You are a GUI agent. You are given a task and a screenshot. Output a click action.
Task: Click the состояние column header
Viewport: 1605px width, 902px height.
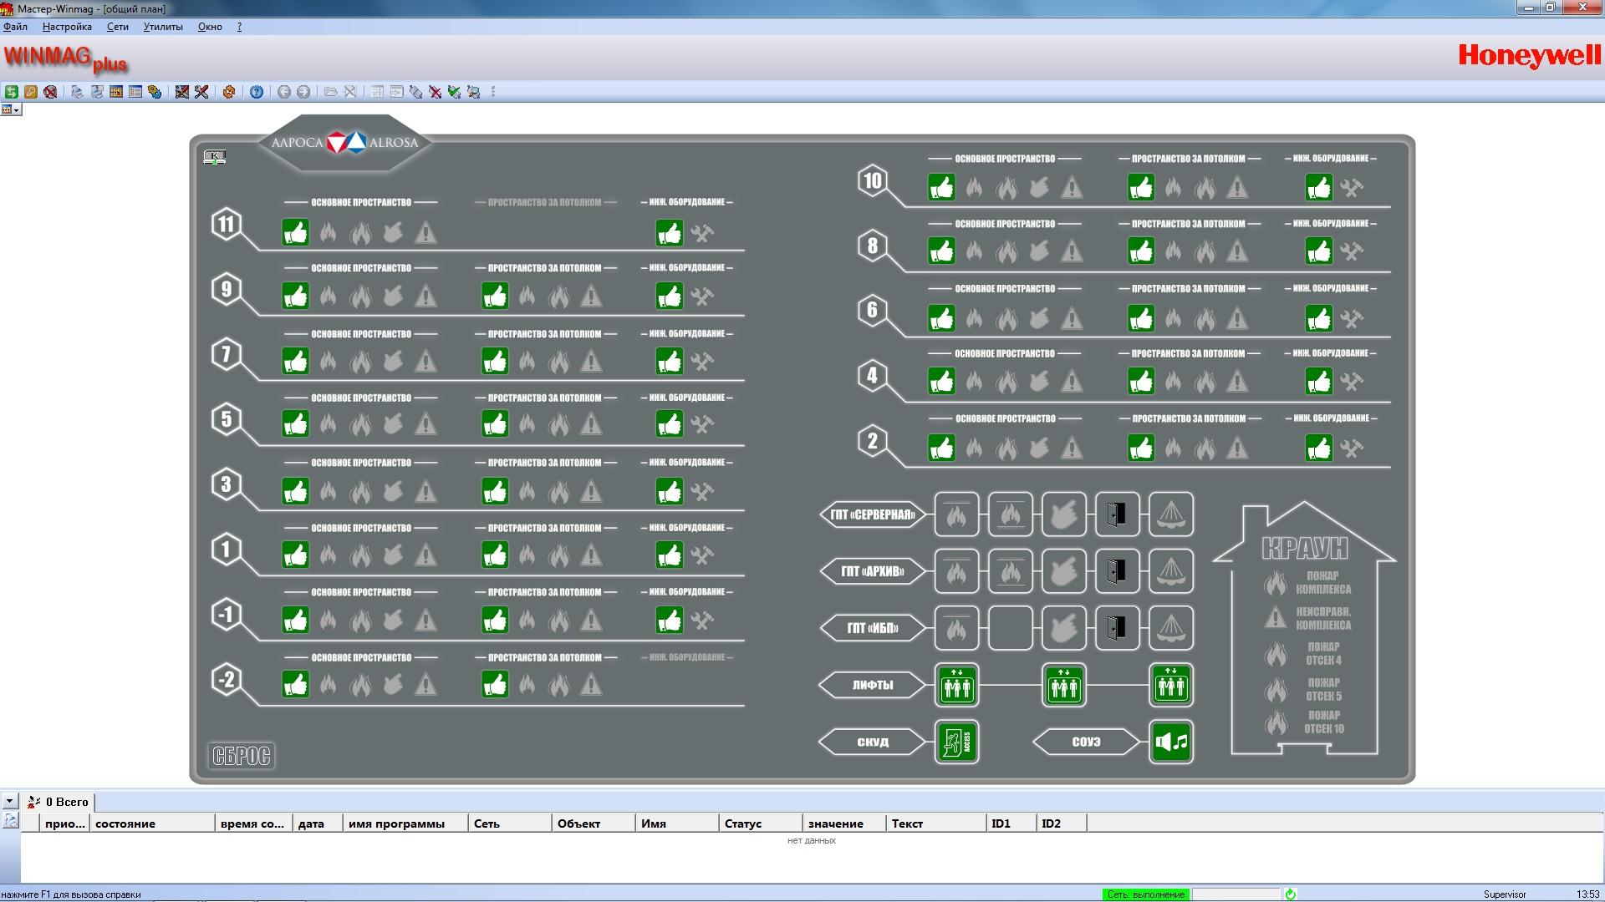[x=125, y=823]
